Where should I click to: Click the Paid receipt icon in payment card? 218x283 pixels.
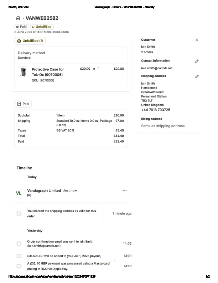(x=19, y=104)
